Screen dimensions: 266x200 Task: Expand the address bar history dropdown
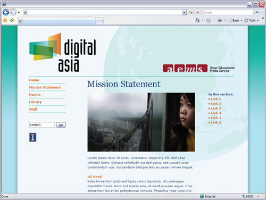click(185, 12)
